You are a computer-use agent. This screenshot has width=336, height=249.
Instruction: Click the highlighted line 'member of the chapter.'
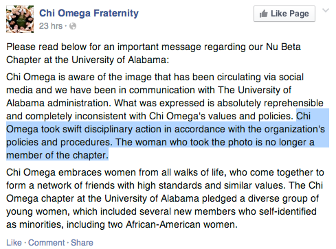point(57,155)
